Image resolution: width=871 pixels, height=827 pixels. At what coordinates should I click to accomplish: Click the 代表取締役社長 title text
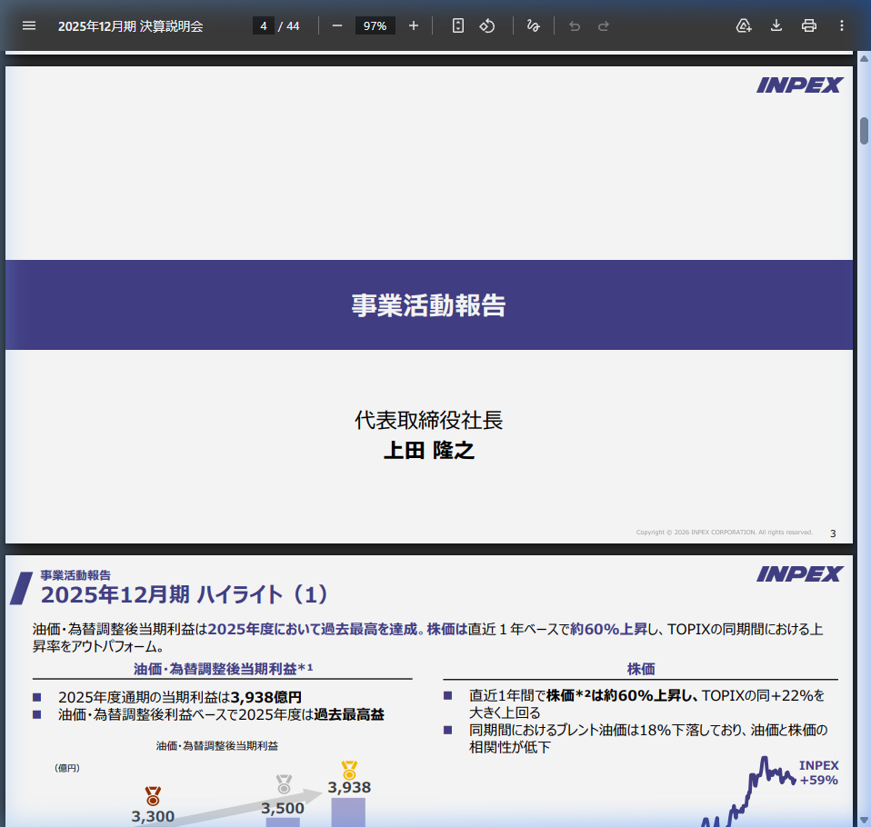click(x=428, y=420)
